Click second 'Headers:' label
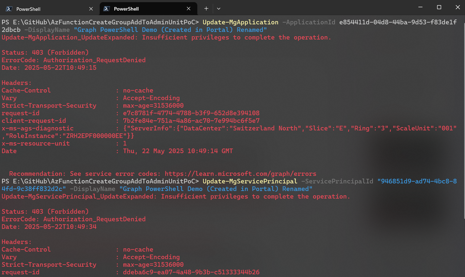The height and width of the screenshot is (277, 465). (17, 242)
